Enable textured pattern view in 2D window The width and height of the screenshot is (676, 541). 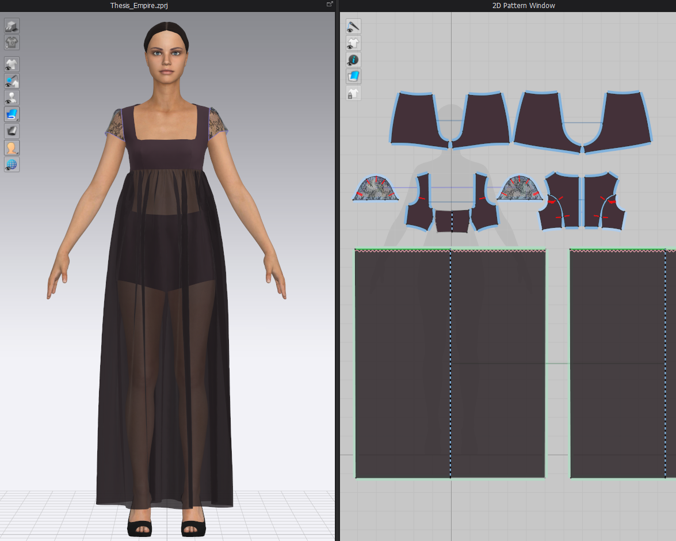click(x=353, y=77)
